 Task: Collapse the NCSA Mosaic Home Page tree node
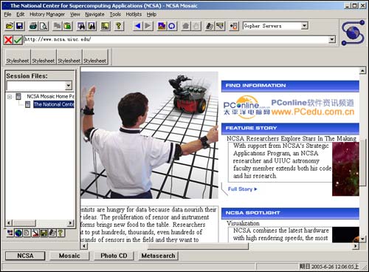[10, 97]
